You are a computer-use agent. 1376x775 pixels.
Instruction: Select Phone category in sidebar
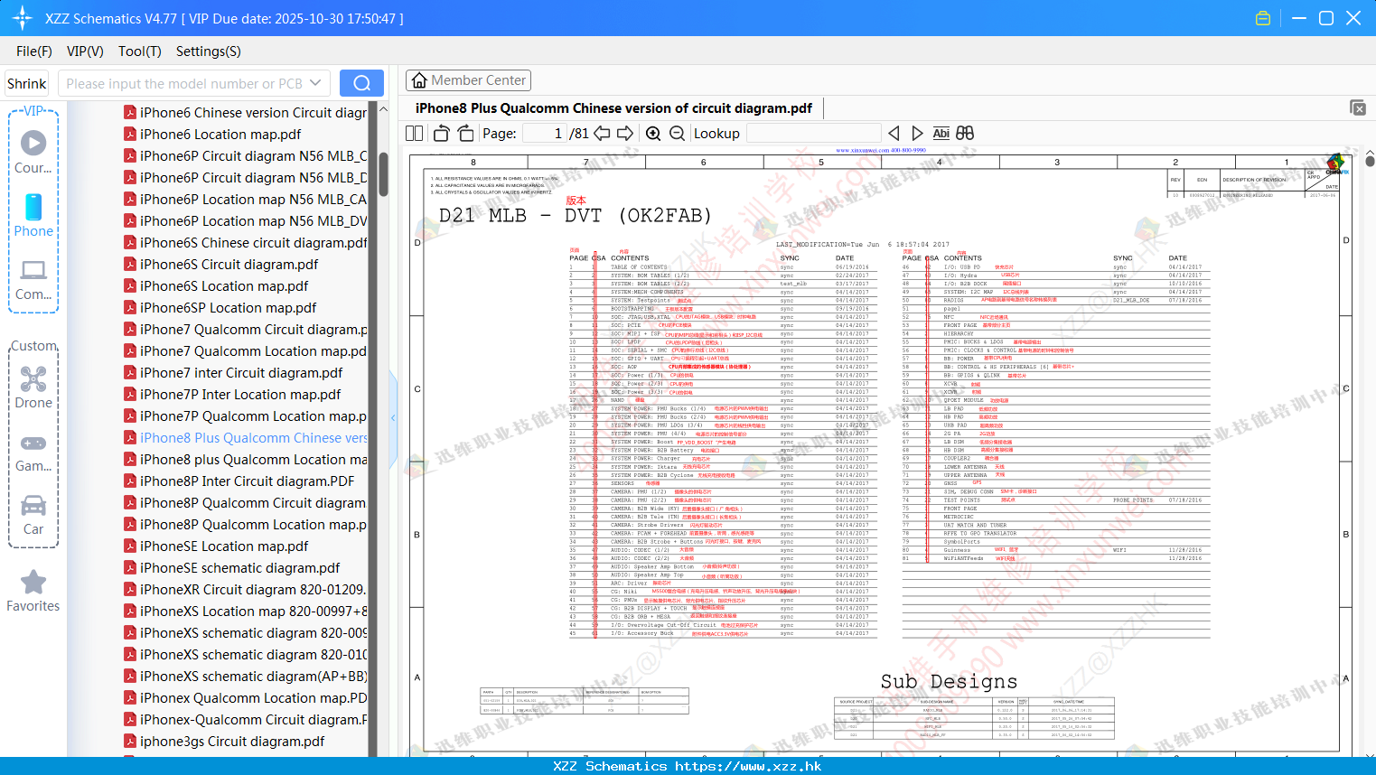(x=33, y=215)
